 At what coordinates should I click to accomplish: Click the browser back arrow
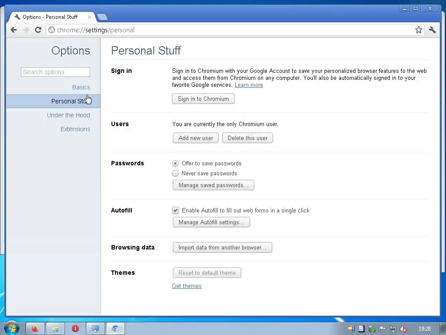coord(14,30)
